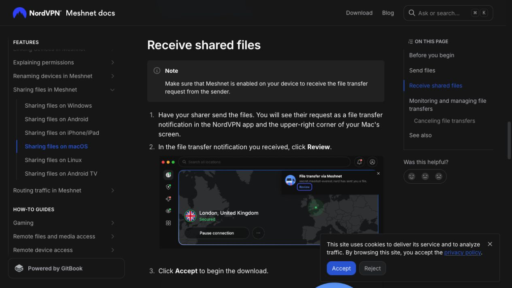Jump to Monitoring and managing file transfers

point(448,105)
